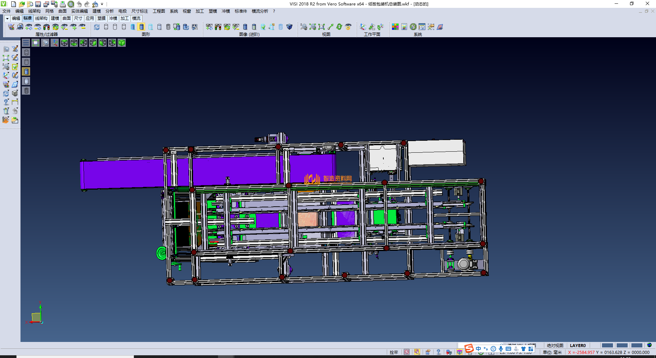656x358 pixels.
Task: Expand the toolbar tab dropdown arrow
Action: [x=7, y=18]
